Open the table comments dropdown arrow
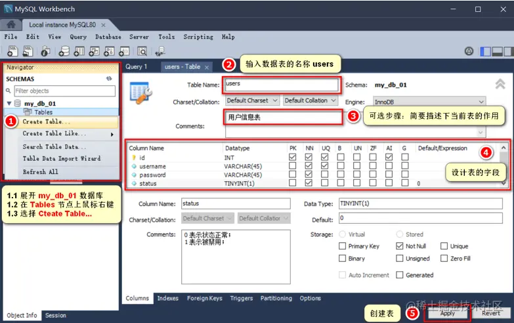The width and height of the screenshot is (514, 323). pos(481,133)
